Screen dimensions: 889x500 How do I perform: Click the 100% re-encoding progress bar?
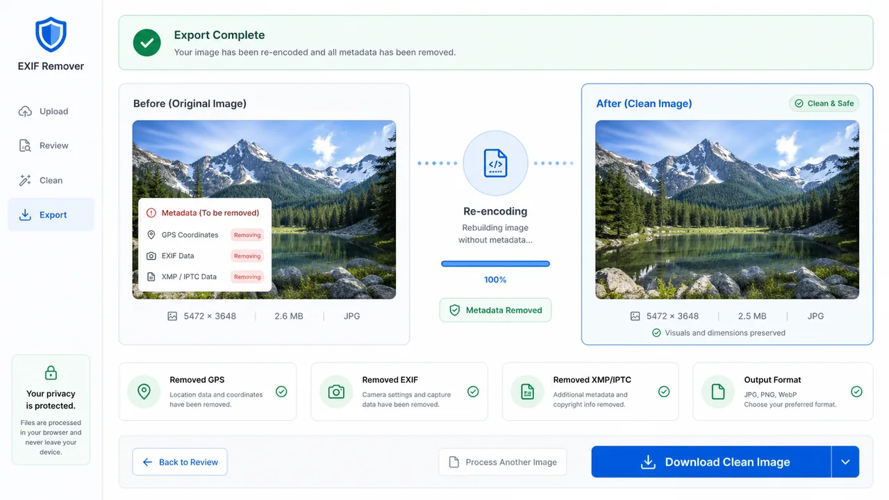point(495,264)
